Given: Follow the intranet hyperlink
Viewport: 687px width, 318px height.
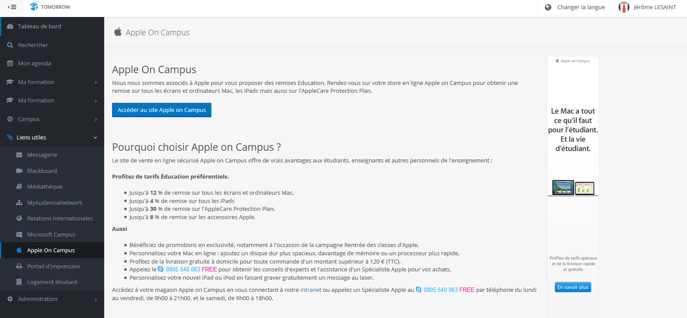Looking at the screenshot, I should (x=311, y=290).
